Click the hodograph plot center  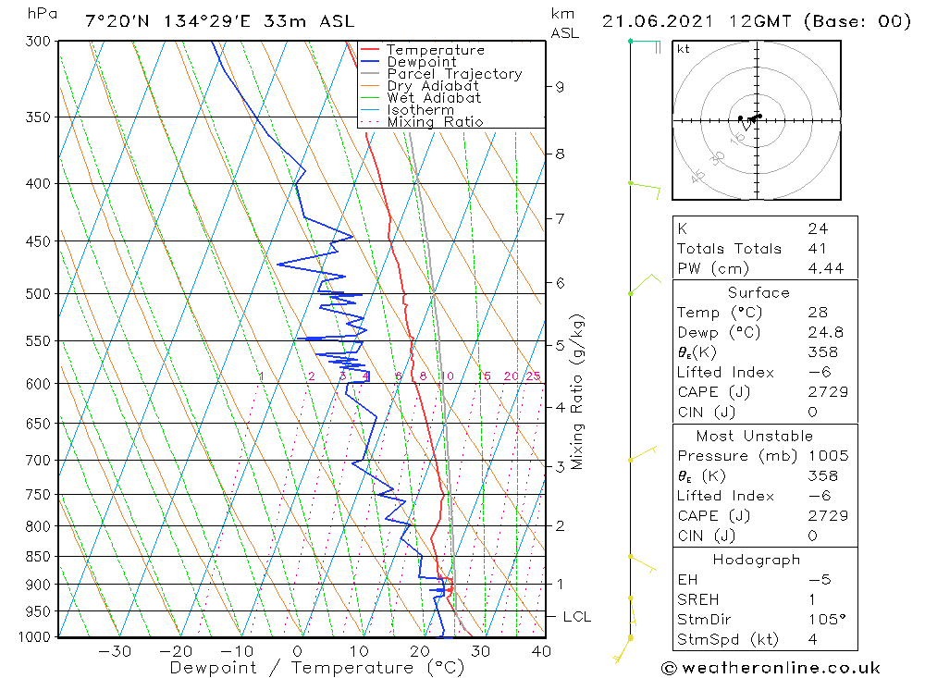(x=757, y=120)
